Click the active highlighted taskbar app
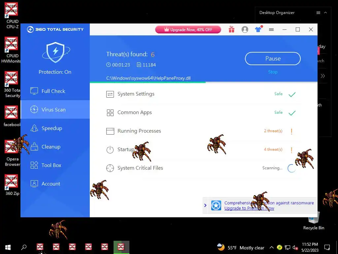The width and height of the screenshot is (338, 254). [121, 247]
